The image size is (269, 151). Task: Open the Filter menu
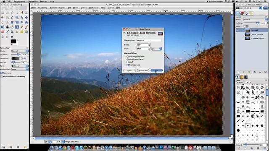tap(103, 8)
